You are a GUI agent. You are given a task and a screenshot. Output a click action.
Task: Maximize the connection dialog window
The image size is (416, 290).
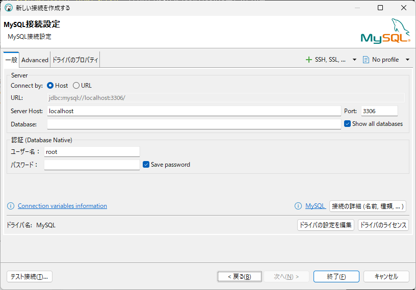click(x=380, y=8)
